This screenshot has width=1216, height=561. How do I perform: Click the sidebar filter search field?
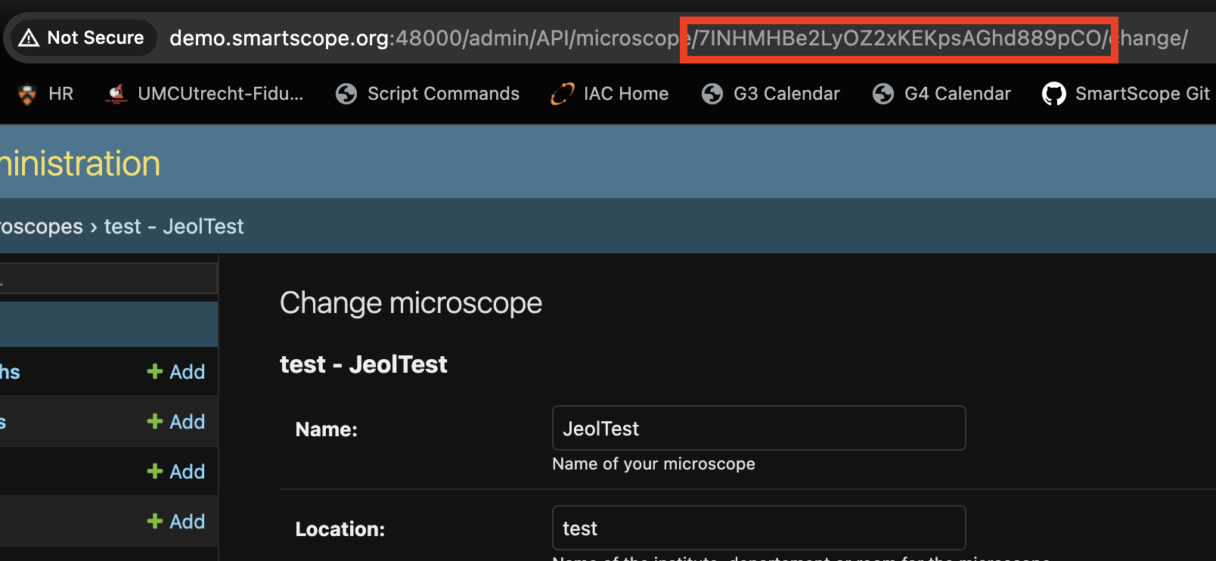click(108, 278)
